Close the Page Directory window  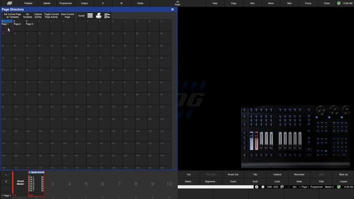pyautogui.click(x=173, y=9)
